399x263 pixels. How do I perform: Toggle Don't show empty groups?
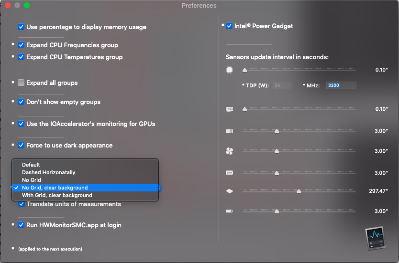pos(21,102)
